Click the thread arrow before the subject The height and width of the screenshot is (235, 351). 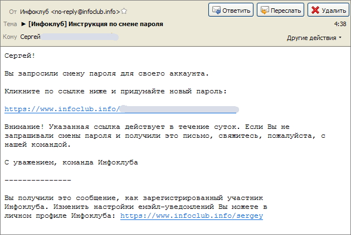[x=23, y=24]
